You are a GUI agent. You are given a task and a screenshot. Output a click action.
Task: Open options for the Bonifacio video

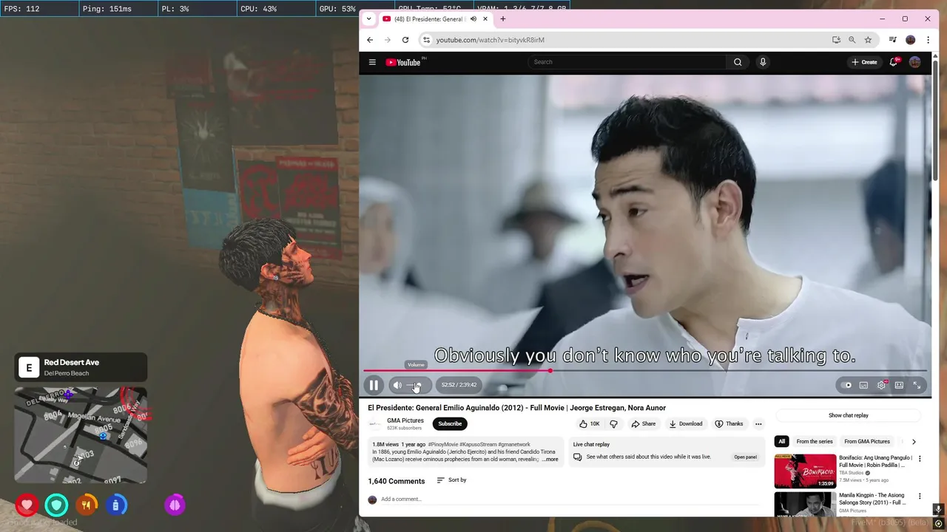click(x=920, y=459)
